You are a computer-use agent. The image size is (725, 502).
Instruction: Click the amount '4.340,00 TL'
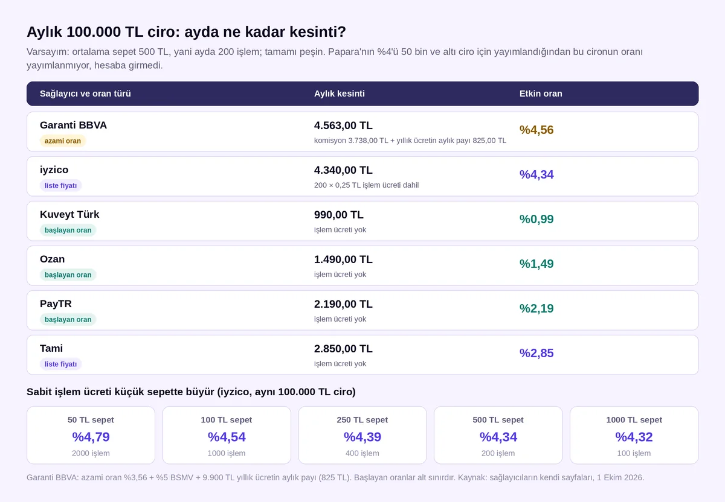pos(343,170)
